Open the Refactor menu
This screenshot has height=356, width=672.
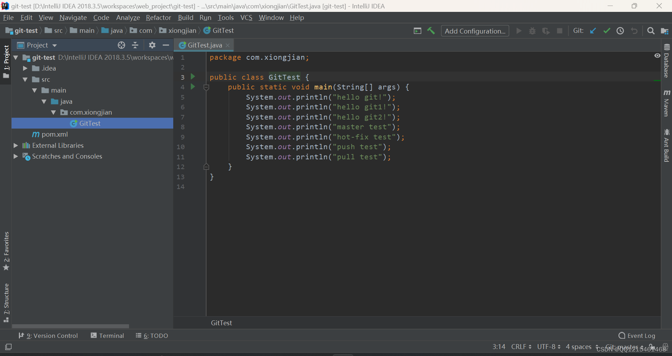pyautogui.click(x=159, y=17)
